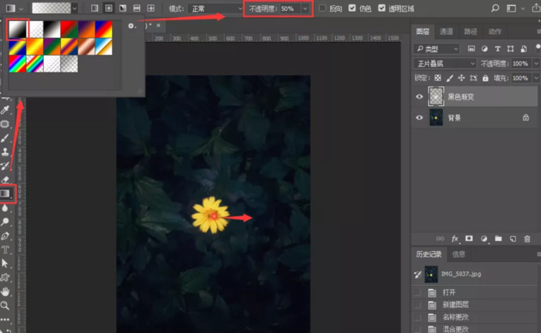
Task: Click the 新建图层 history state
Action: (x=454, y=306)
